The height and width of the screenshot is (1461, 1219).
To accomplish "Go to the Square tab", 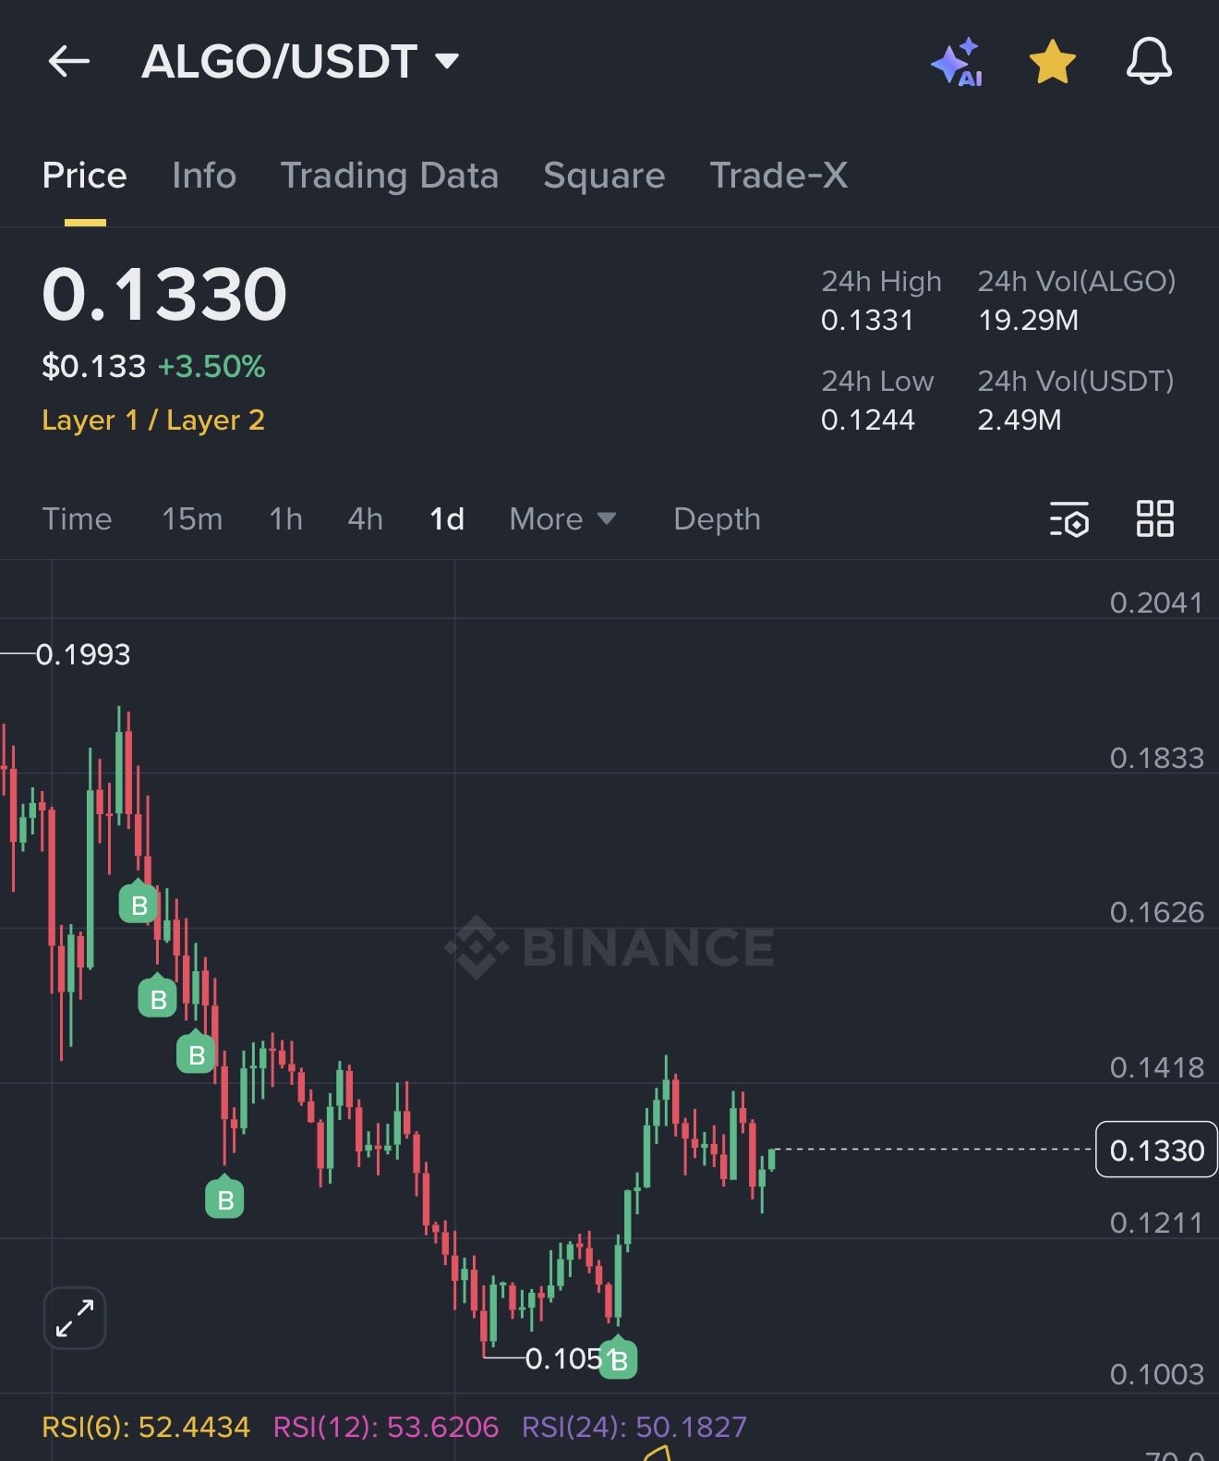I will 604,176.
